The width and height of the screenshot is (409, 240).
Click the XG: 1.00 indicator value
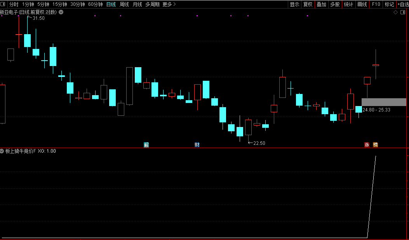pyautogui.click(x=47, y=151)
